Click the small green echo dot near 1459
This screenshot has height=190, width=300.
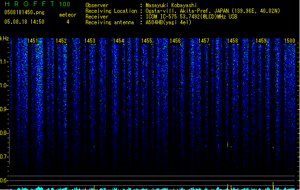(273, 148)
